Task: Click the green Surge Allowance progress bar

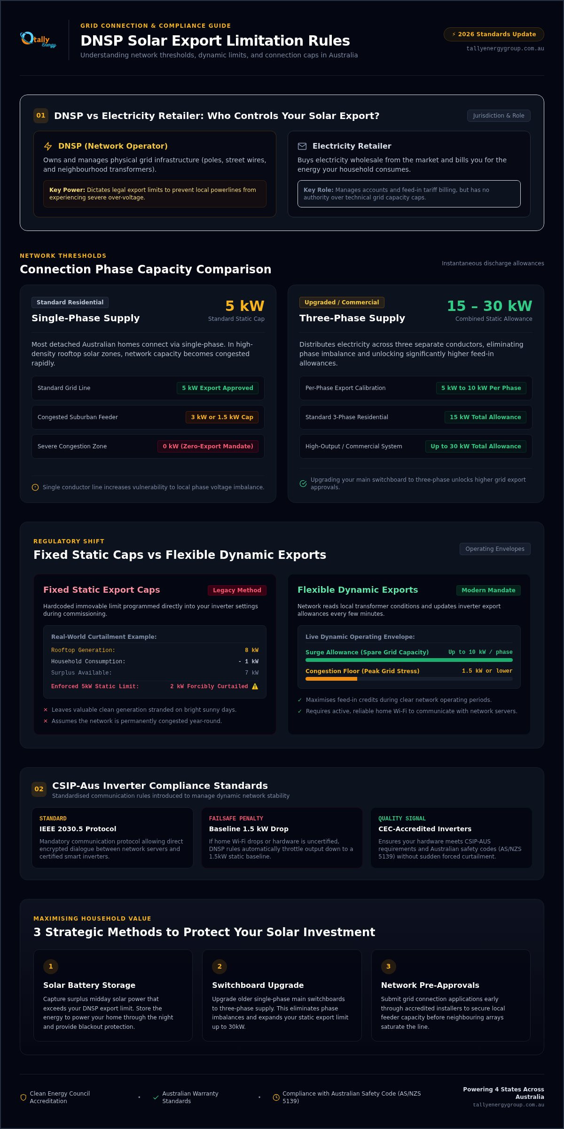Action: pos(409,660)
